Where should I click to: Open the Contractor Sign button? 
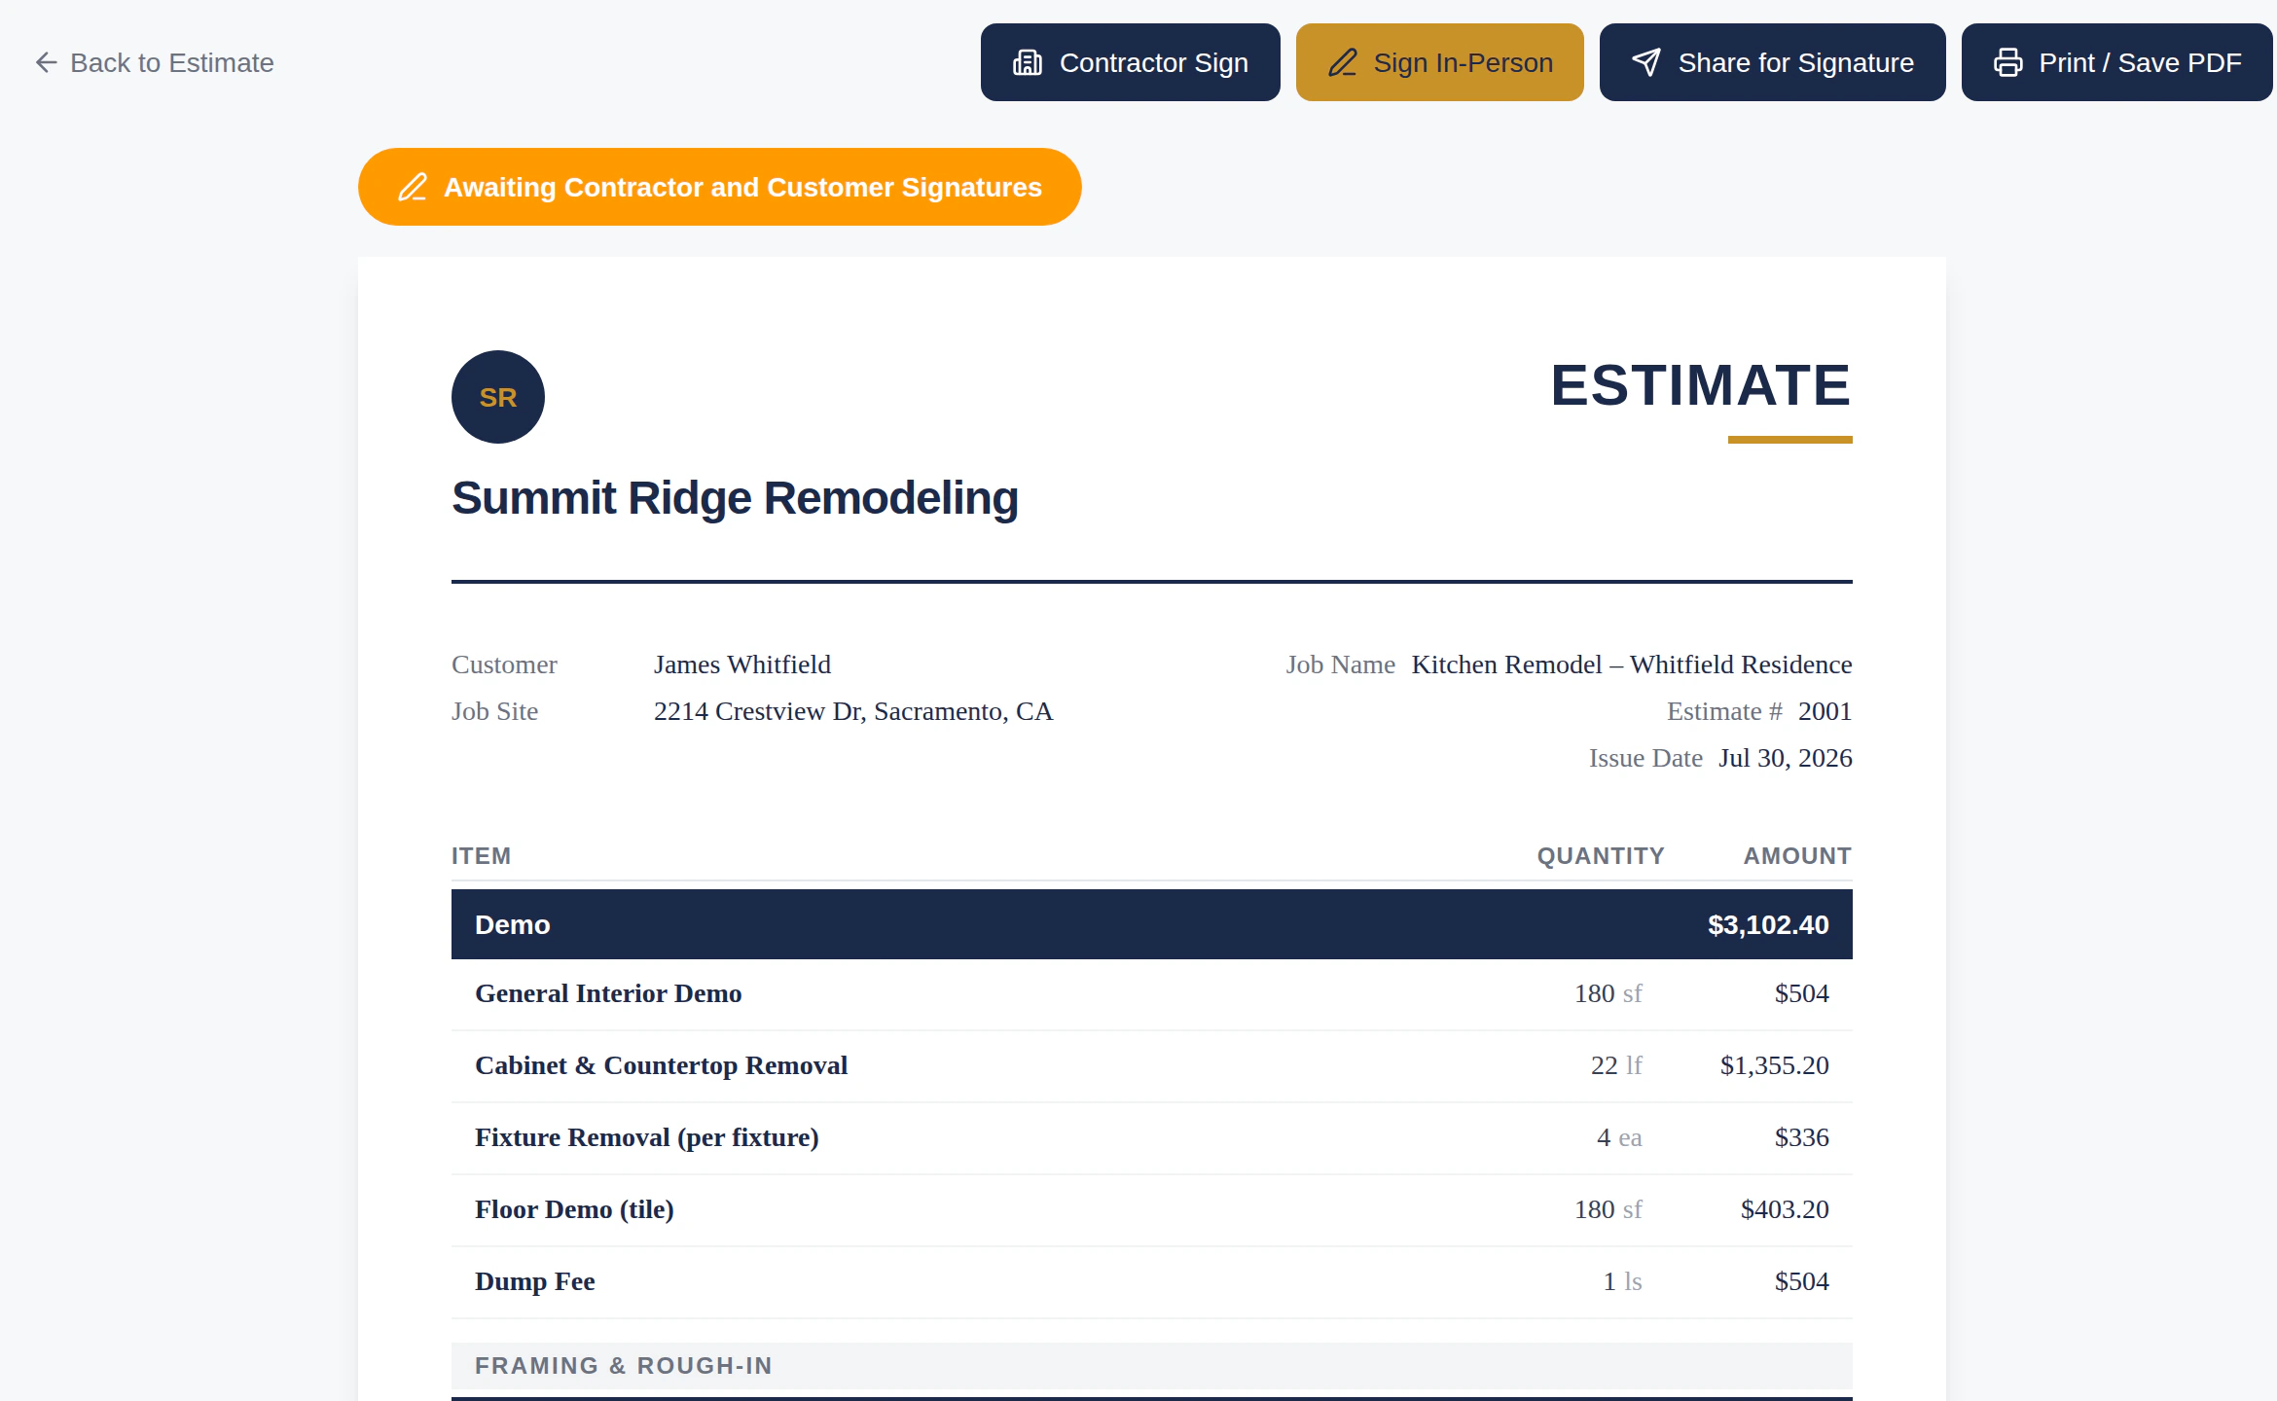point(1131,62)
